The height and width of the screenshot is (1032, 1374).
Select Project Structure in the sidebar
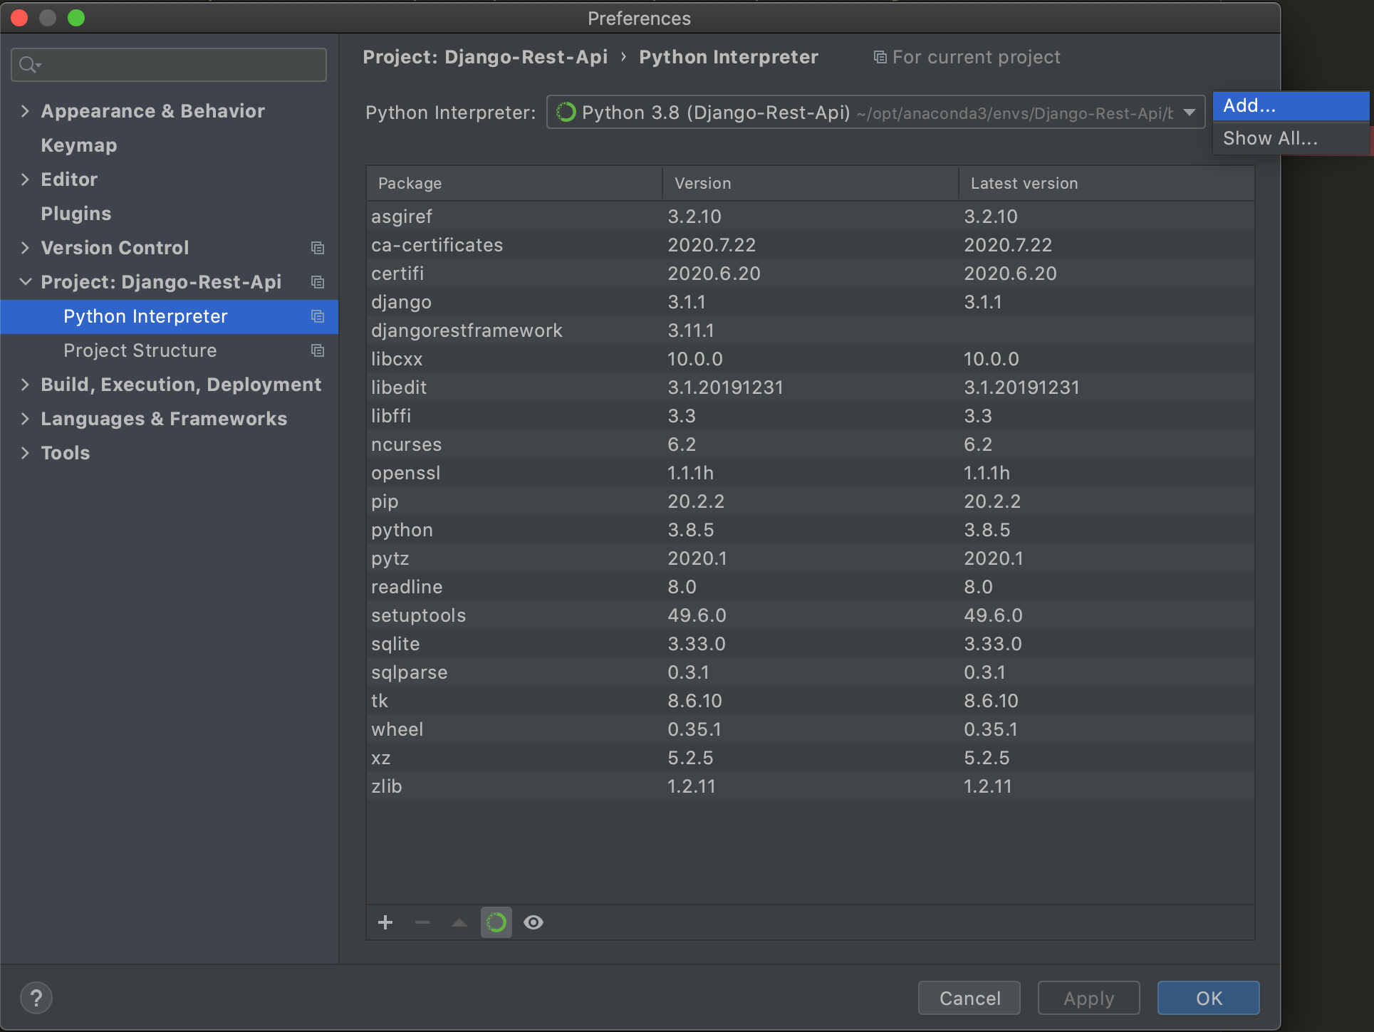(x=140, y=350)
